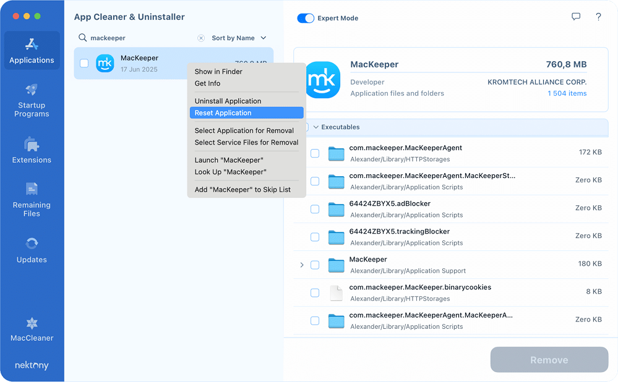Click folder icon of 64424ZBYX5.trackingBlocker
The height and width of the screenshot is (382, 618).
pyautogui.click(x=336, y=237)
